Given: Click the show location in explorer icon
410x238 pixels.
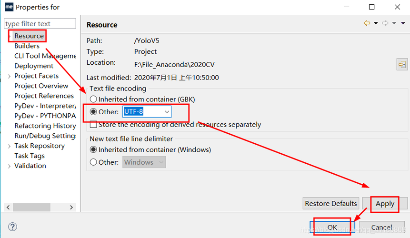Looking at the screenshot, I should (401, 64).
